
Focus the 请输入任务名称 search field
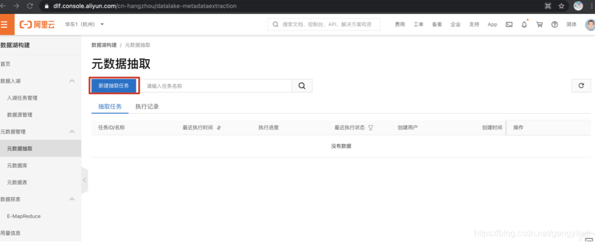pos(216,85)
